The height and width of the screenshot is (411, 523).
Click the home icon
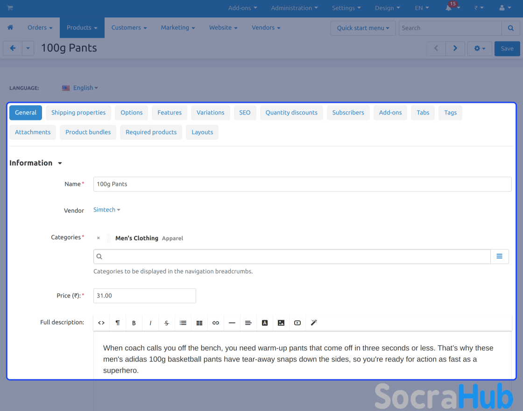click(x=10, y=28)
